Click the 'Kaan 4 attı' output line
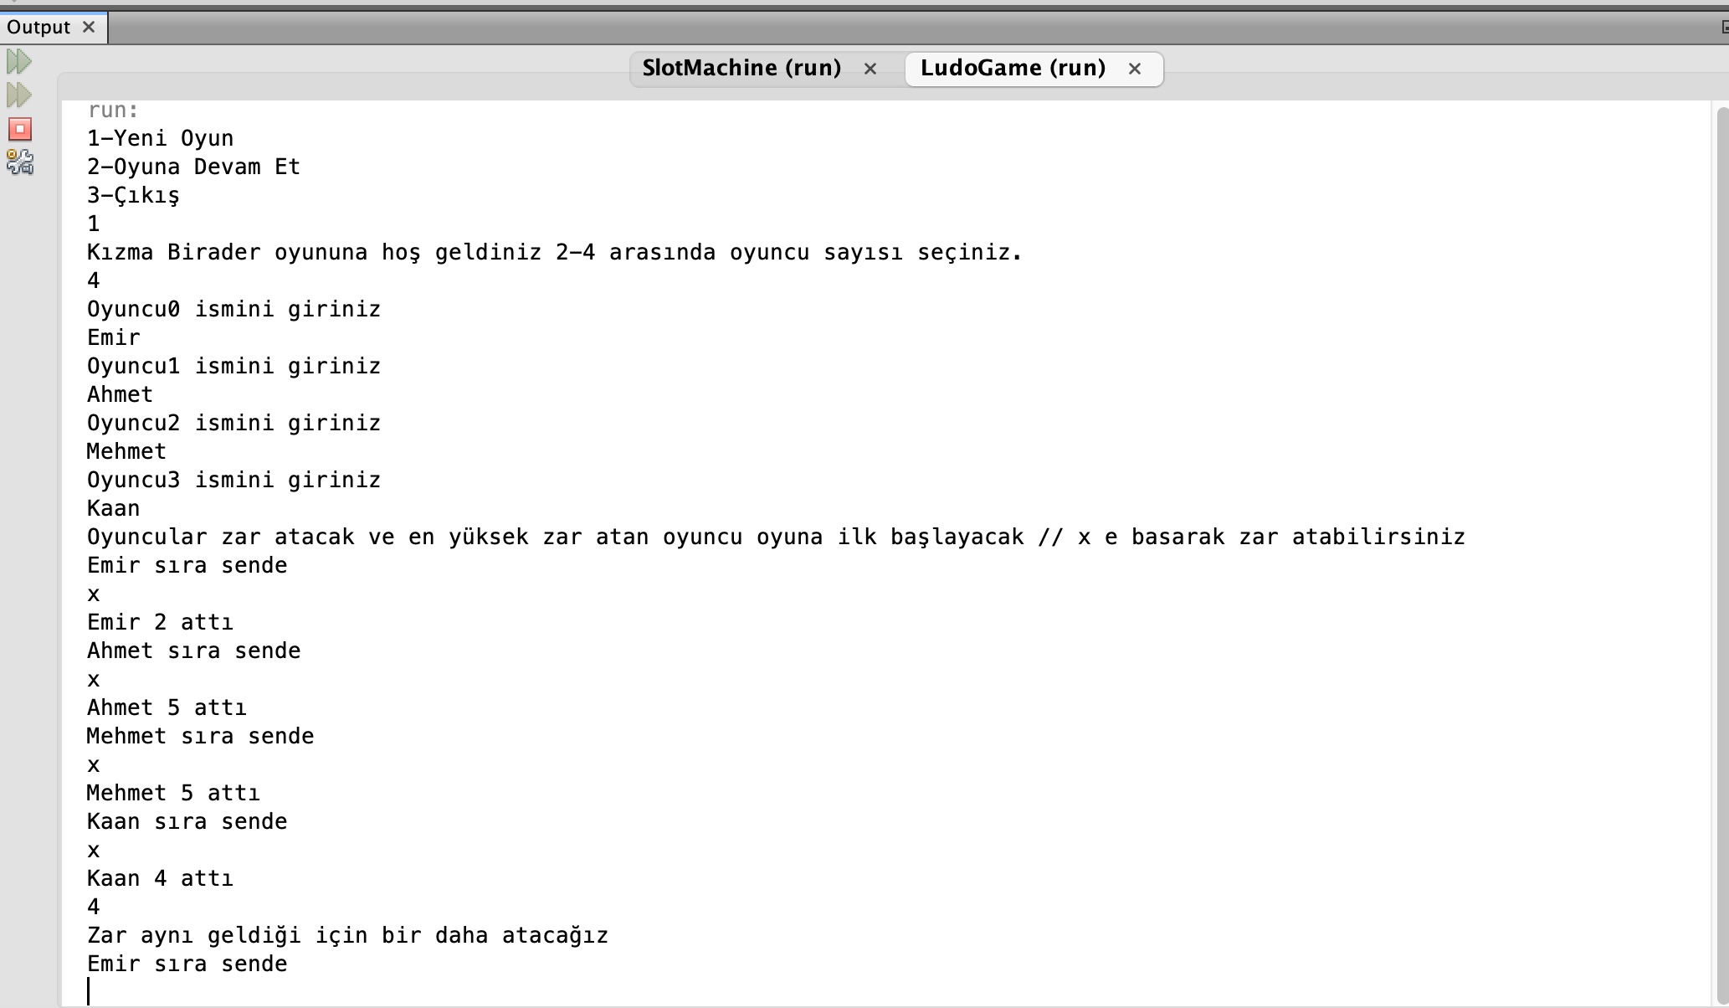The width and height of the screenshot is (1729, 1008). (159, 877)
